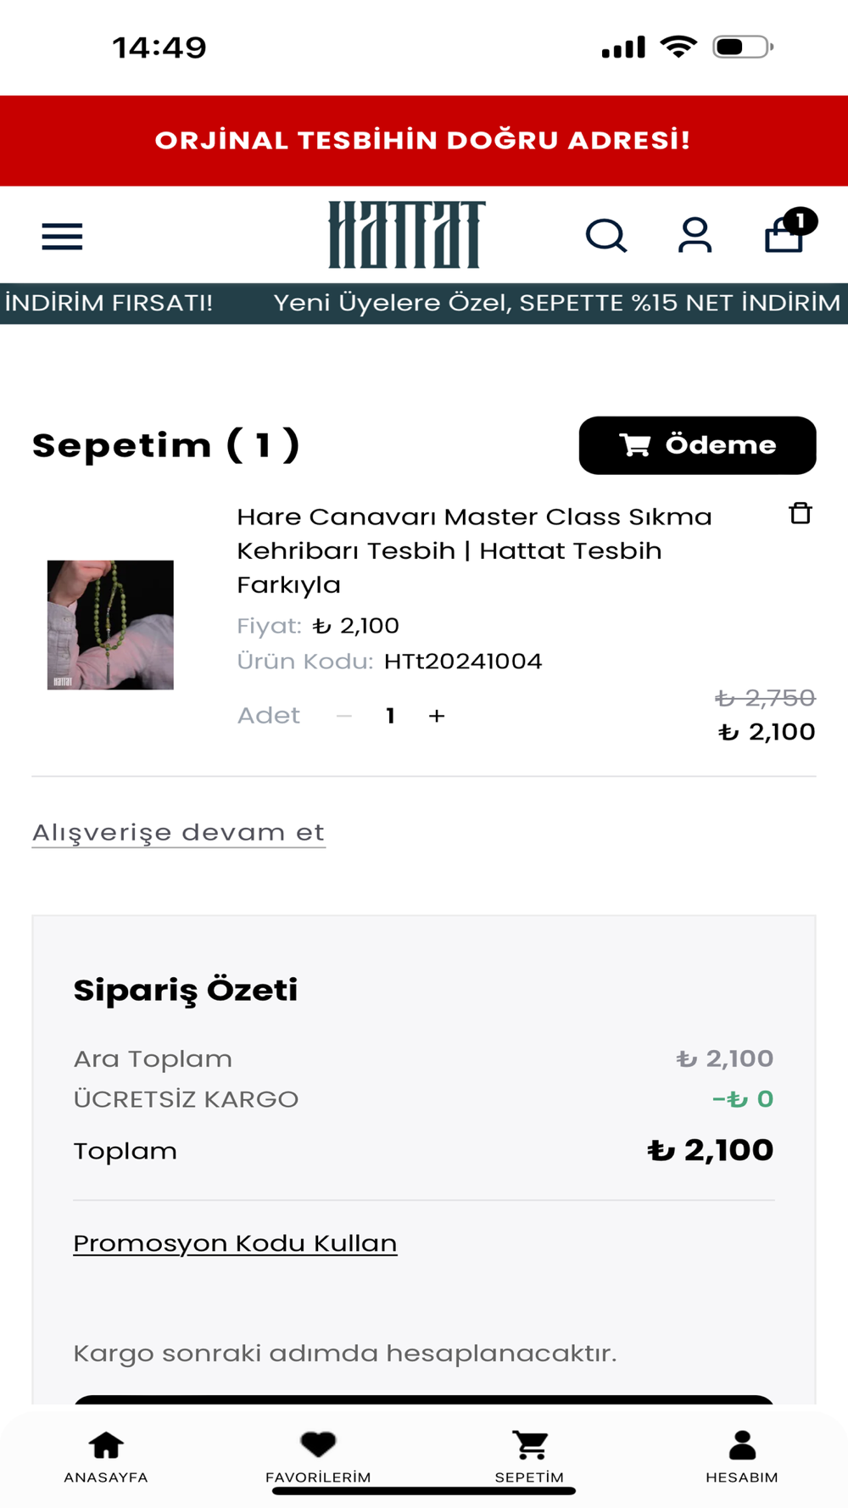Open the shopping bag icon with badge
The image size is (848, 1508).
pos(785,234)
